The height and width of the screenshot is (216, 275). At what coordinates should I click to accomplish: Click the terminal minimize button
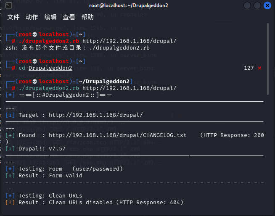[x=247, y=5]
